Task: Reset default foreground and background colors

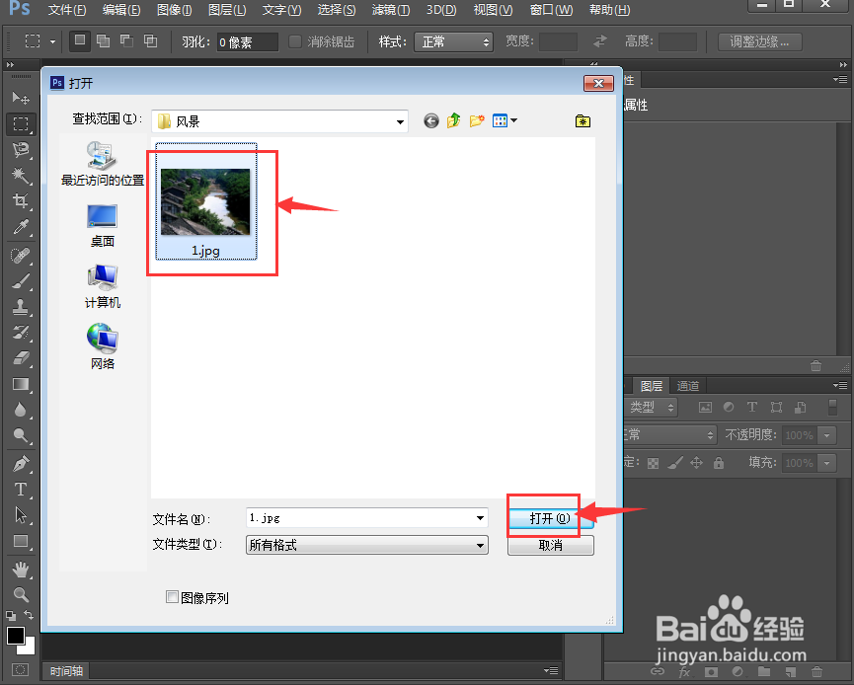Action: click(x=11, y=616)
